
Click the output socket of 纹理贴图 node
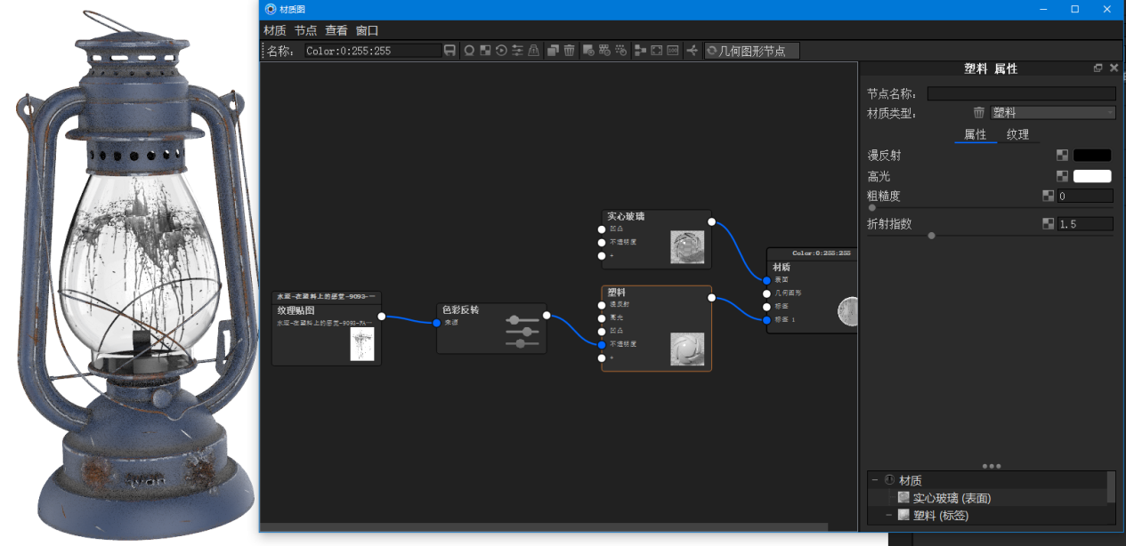[x=382, y=316]
